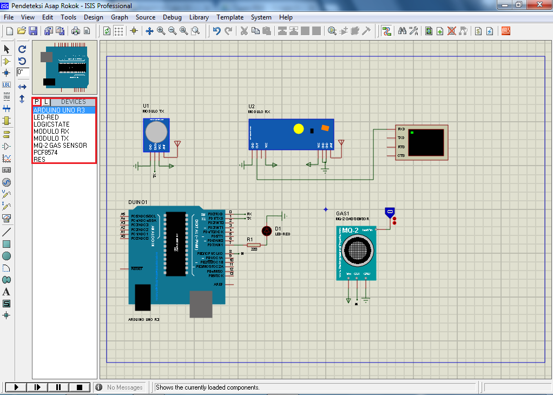Open design explorer
The image size is (553, 395).
point(429,31)
